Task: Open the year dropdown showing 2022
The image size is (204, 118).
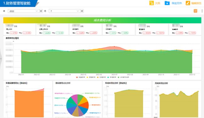Action: (x=24, y=11)
